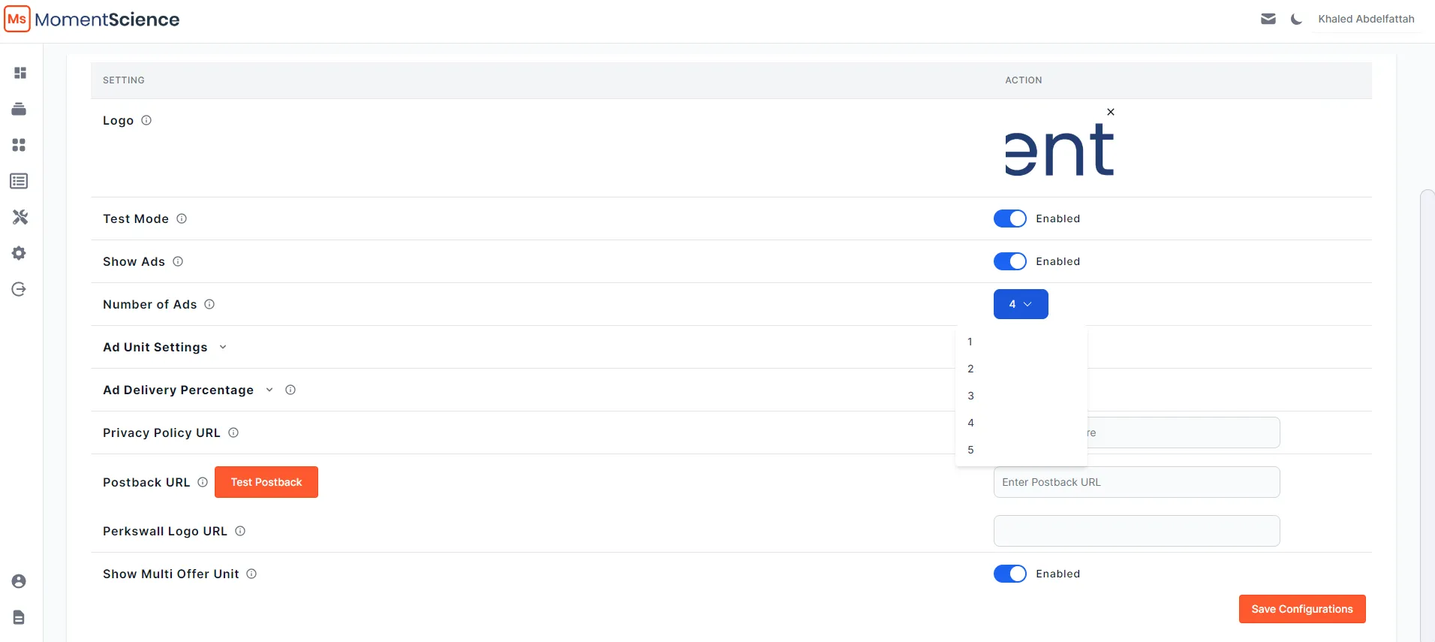
Task: Show info tooltip for Show Multi Offer Unit
Action: pyautogui.click(x=251, y=574)
